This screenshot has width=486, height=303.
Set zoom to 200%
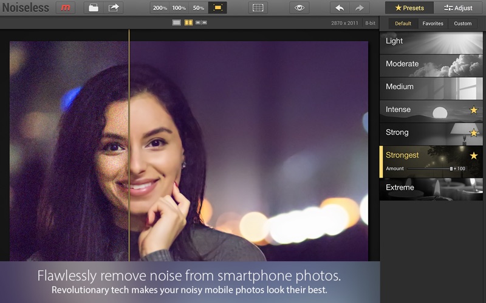coord(160,8)
